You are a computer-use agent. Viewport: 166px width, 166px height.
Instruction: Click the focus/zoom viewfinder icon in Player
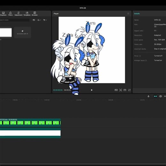point(121,90)
